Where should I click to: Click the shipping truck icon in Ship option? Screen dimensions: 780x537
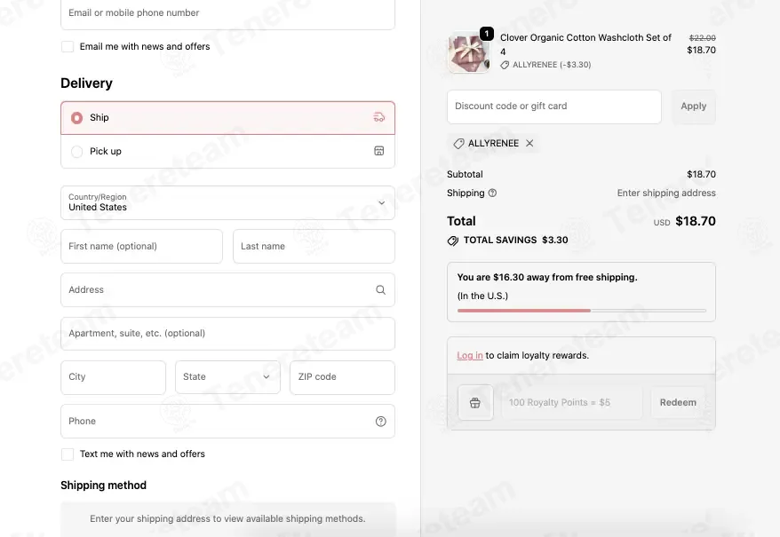click(x=379, y=117)
